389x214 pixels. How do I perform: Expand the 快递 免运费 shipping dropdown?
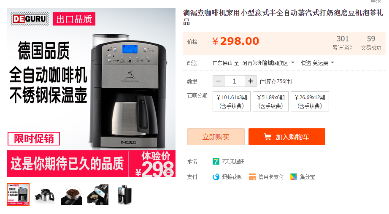(332, 62)
